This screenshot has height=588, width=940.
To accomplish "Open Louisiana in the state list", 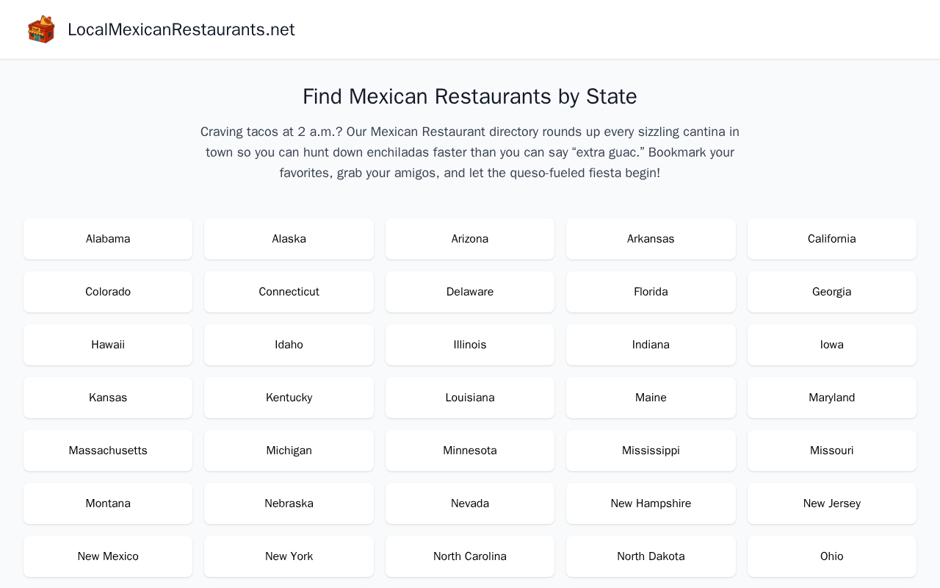I will (x=470, y=398).
